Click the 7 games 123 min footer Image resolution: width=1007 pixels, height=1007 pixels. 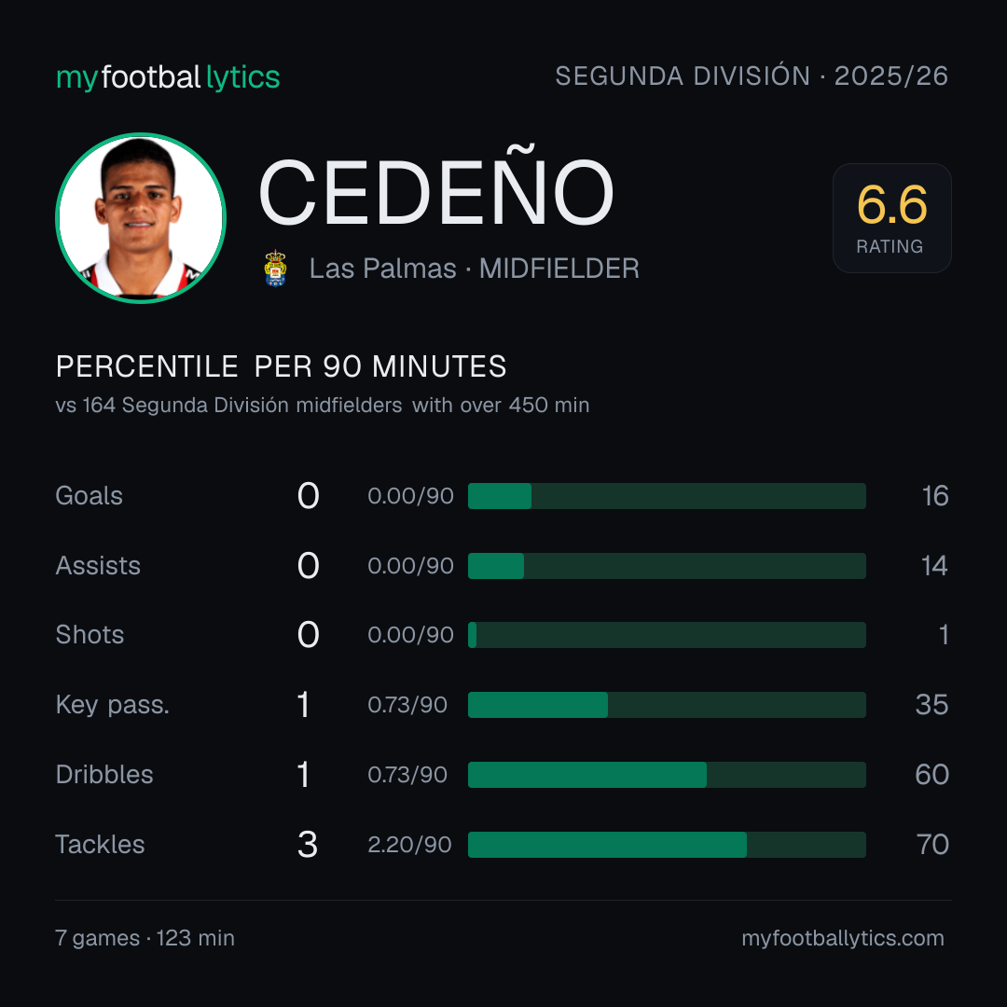145,938
